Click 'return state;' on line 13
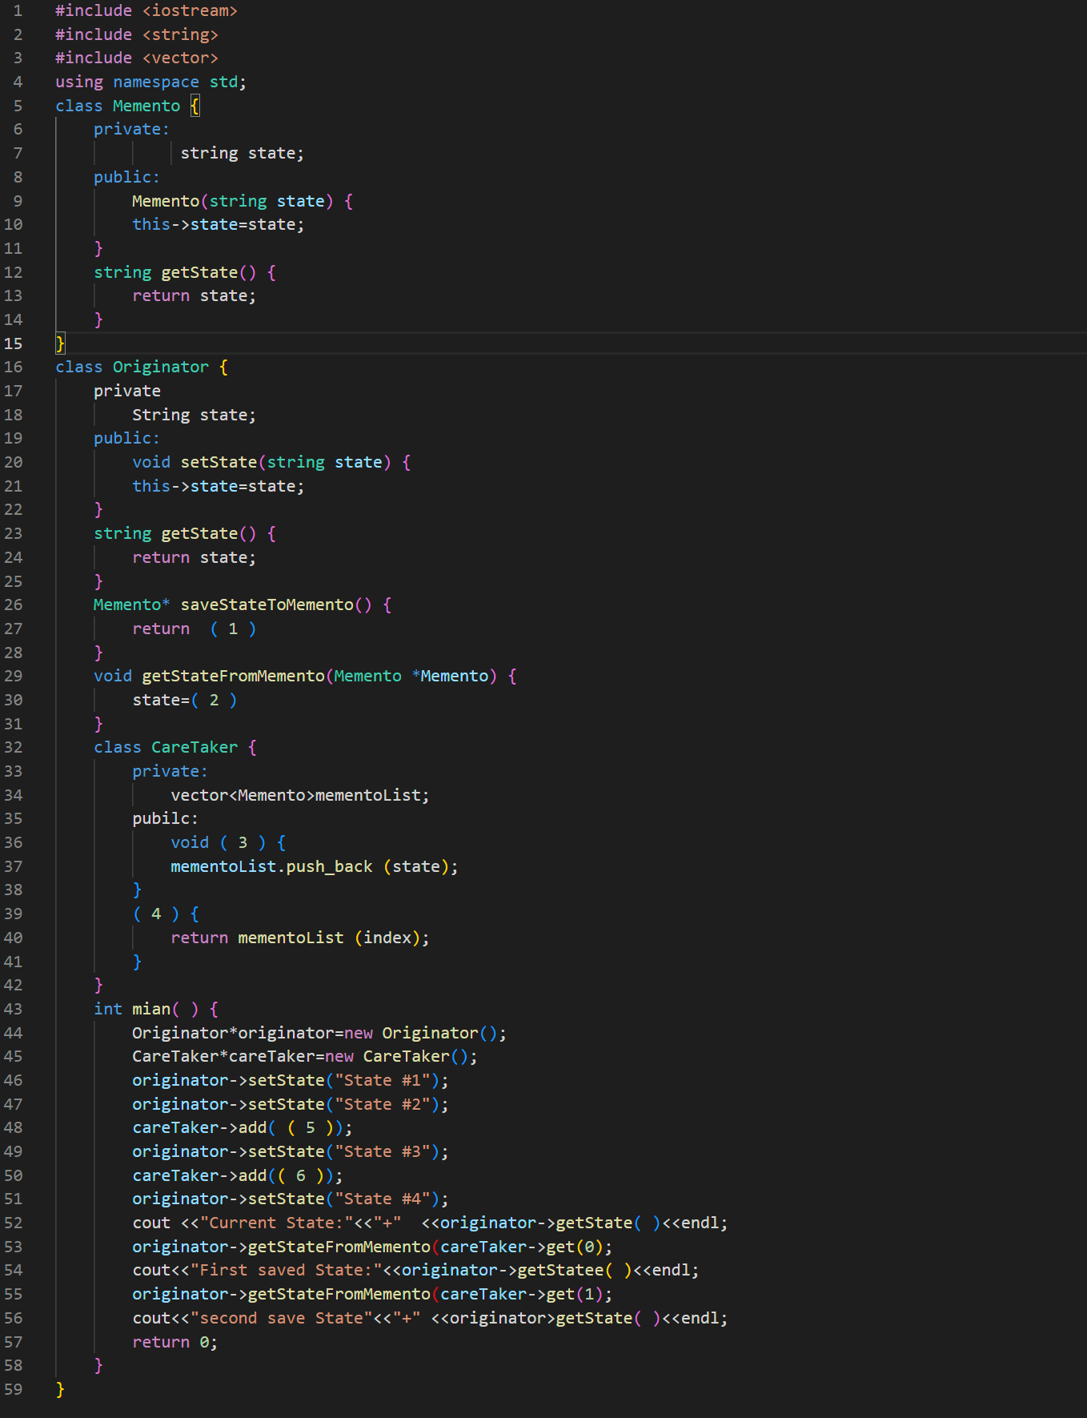 (x=195, y=296)
